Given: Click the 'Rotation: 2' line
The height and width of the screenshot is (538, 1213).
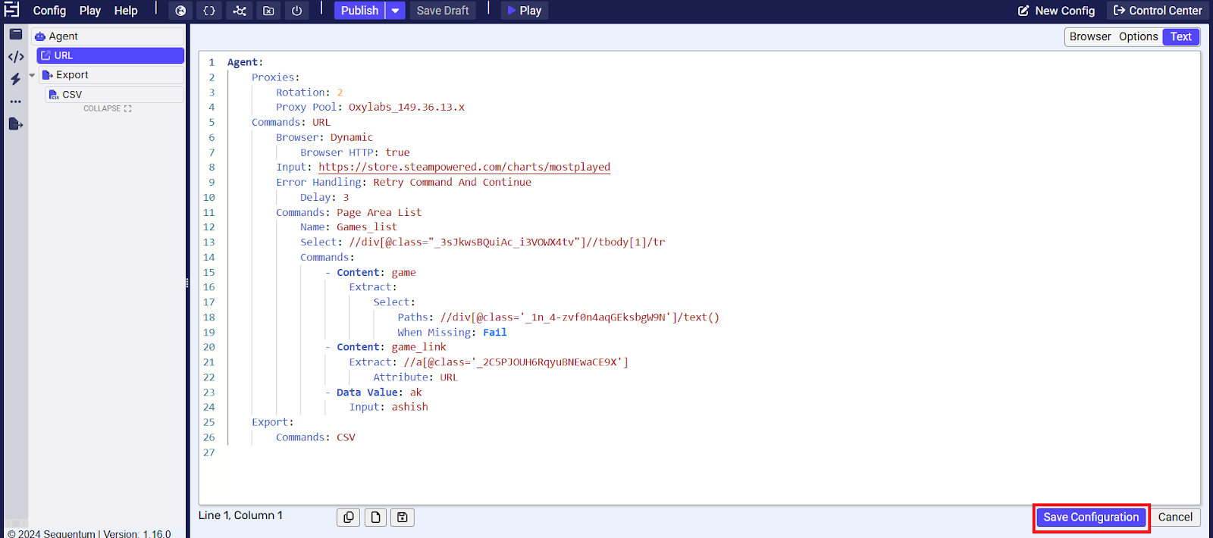Looking at the screenshot, I should tap(309, 92).
